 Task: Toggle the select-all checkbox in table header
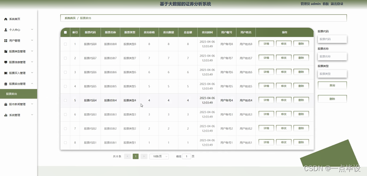65,33
